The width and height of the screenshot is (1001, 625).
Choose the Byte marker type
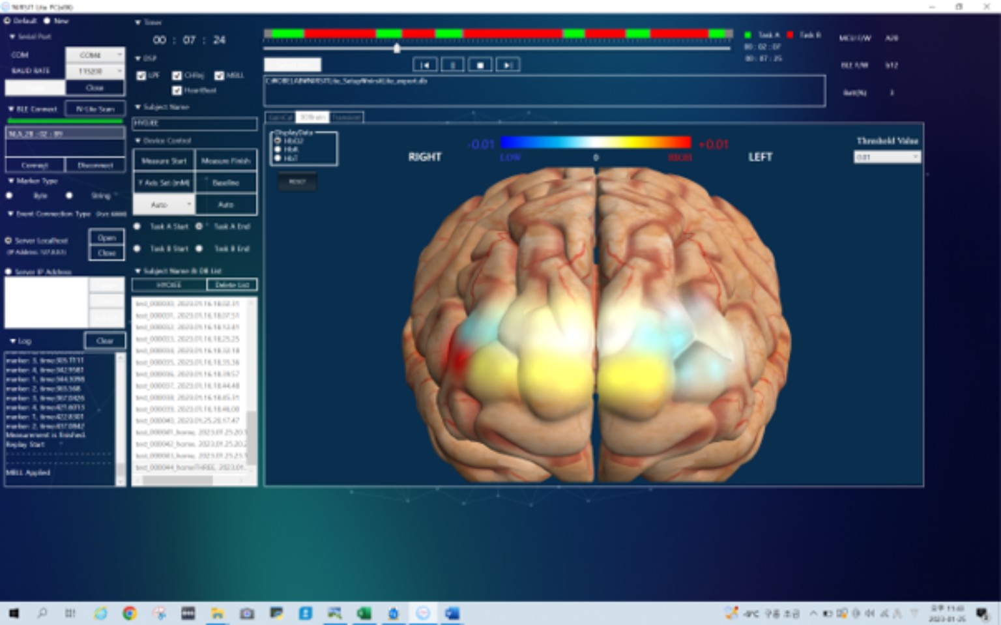9,196
